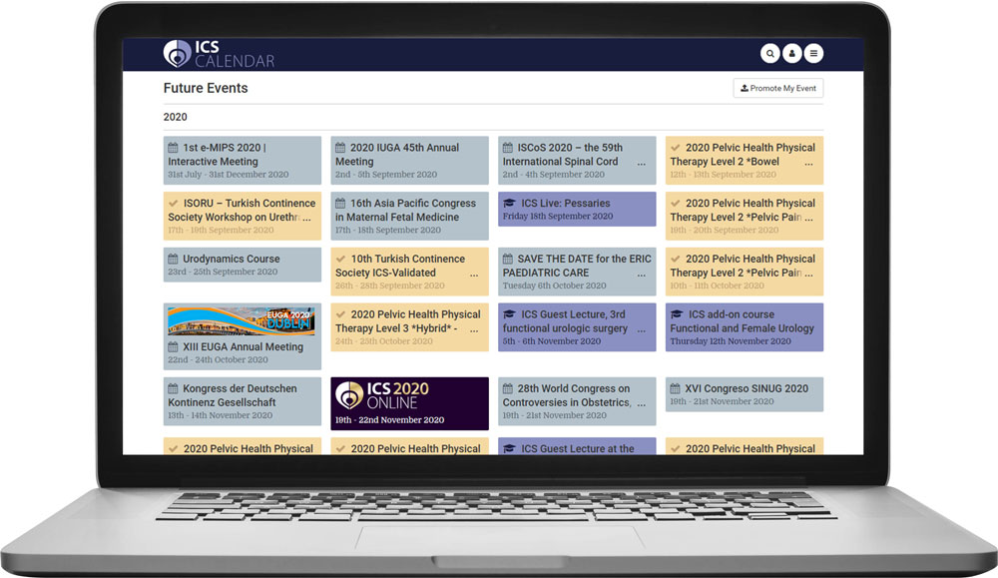The width and height of the screenshot is (998, 578).
Task: Open ICS Guest Lecture, 3rd functional urologic surgery
Action: click(577, 327)
